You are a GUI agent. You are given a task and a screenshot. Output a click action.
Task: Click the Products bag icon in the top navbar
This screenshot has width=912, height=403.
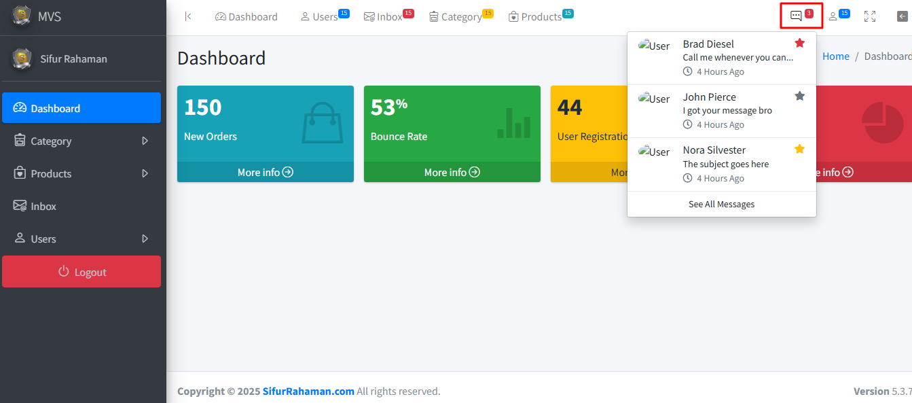click(513, 16)
